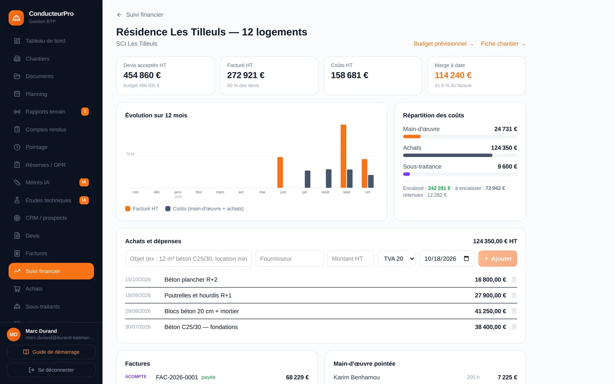Open the calendar picker in the date field

pos(466,259)
